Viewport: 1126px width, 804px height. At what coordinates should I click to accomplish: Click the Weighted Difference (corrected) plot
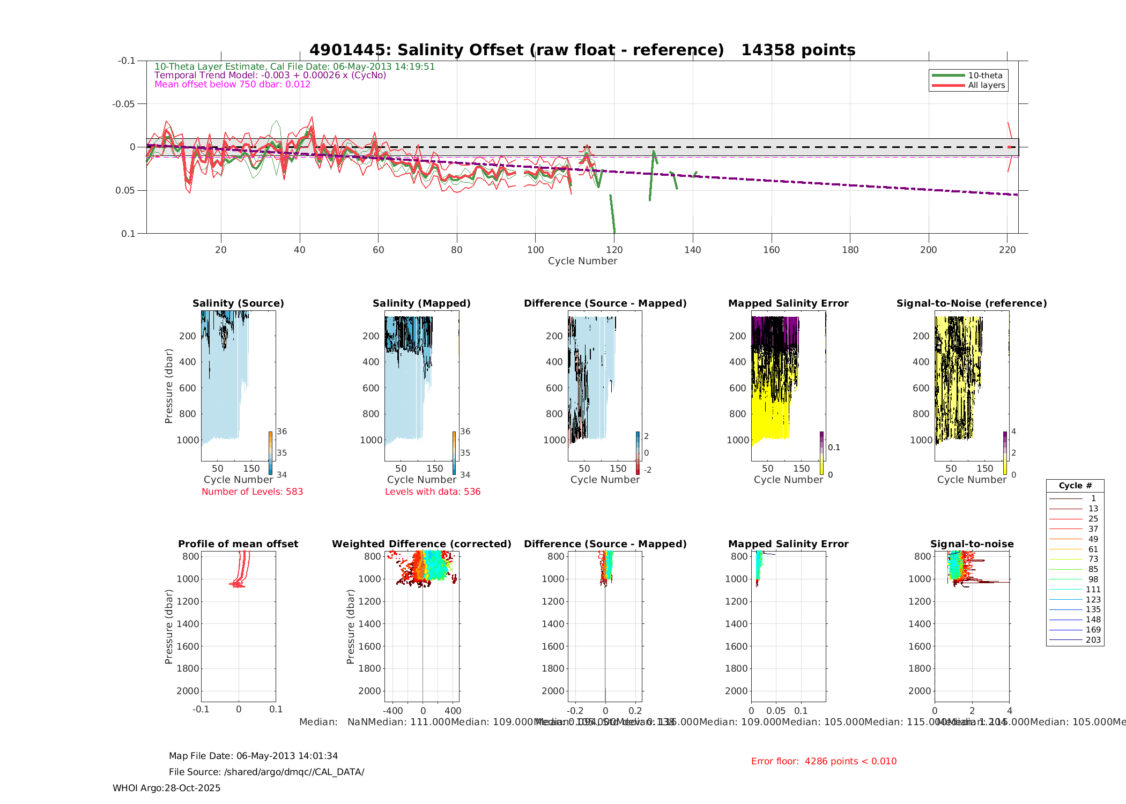pos(421,626)
